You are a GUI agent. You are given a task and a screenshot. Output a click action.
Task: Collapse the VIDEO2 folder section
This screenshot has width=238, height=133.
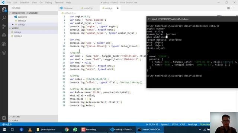pyautogui.click(x=33, y=28)
